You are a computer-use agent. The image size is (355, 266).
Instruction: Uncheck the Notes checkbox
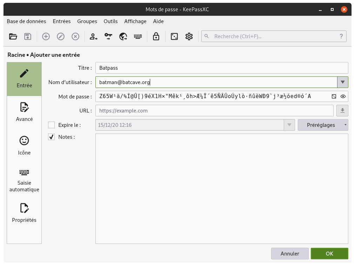pyautogui.click(x=52, y=137)
